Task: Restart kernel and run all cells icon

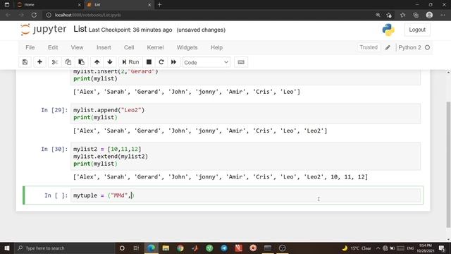Action: tap(174, 62)
